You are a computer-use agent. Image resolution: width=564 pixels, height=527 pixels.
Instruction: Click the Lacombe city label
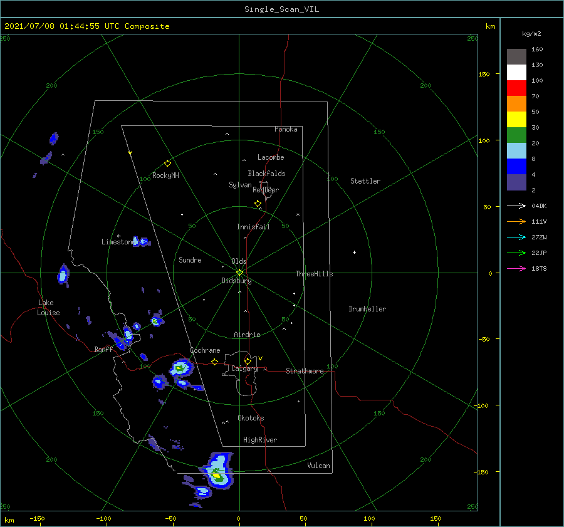tap(271, 157)
